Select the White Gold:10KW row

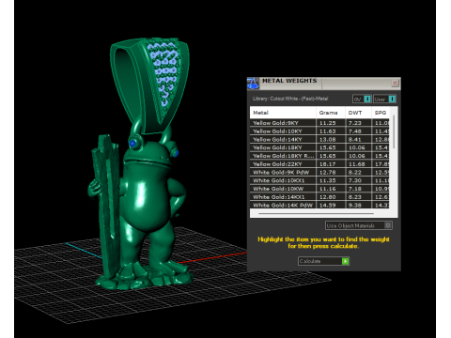click(x=319, y=189)
